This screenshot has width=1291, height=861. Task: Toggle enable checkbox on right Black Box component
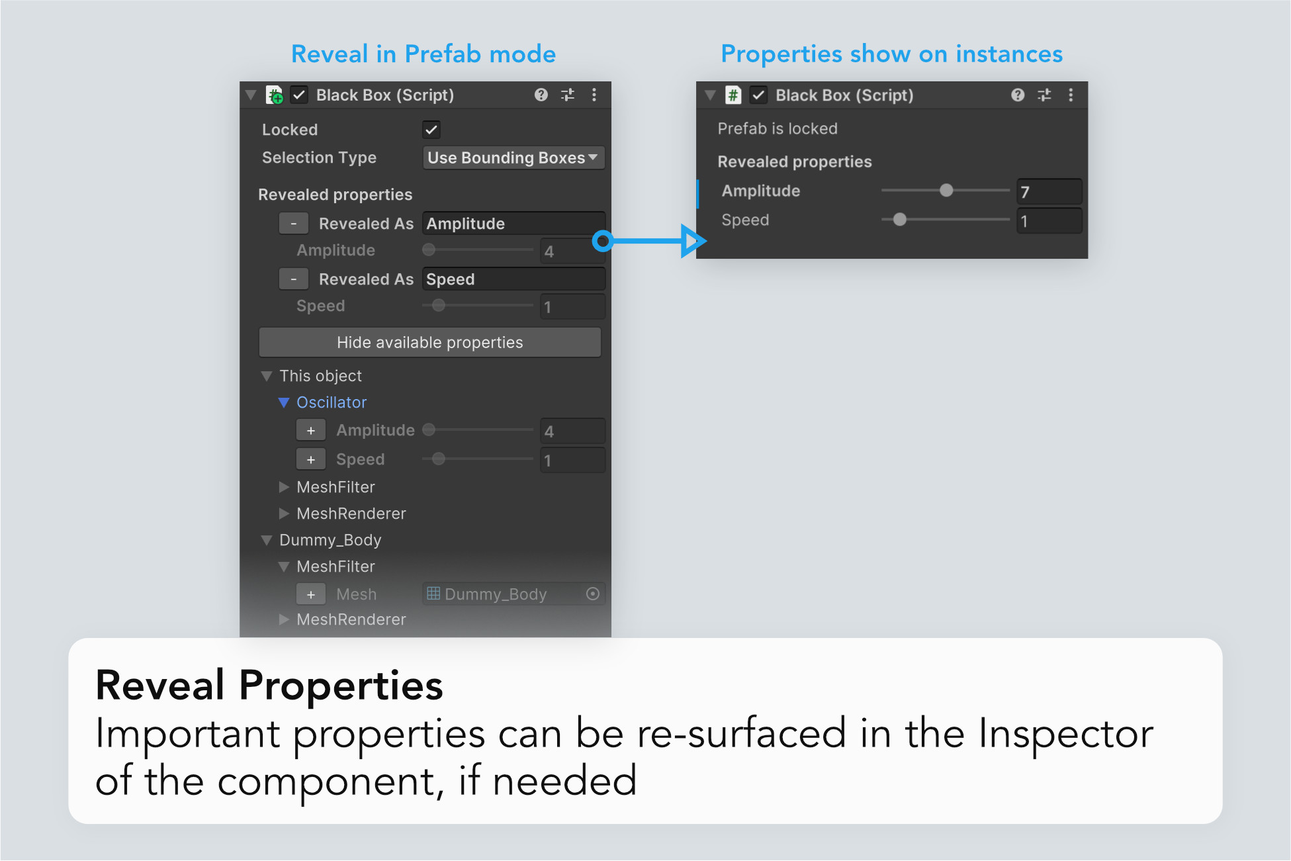(x=758, y=95)
